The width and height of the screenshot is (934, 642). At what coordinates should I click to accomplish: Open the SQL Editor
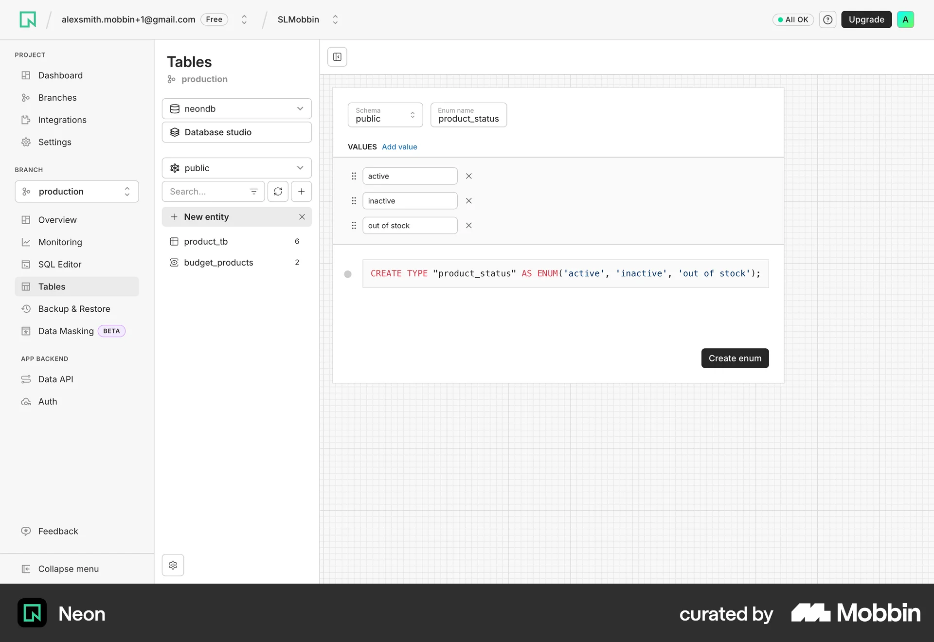(77, 265)
